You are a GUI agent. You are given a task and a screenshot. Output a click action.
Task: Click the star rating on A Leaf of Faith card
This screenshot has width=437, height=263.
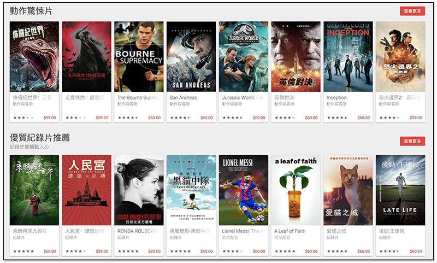285,252
